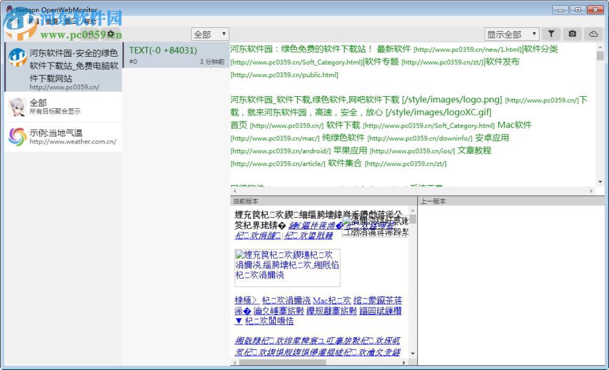
Task: Click the camera snapshot icon
Action: [572, 33]
